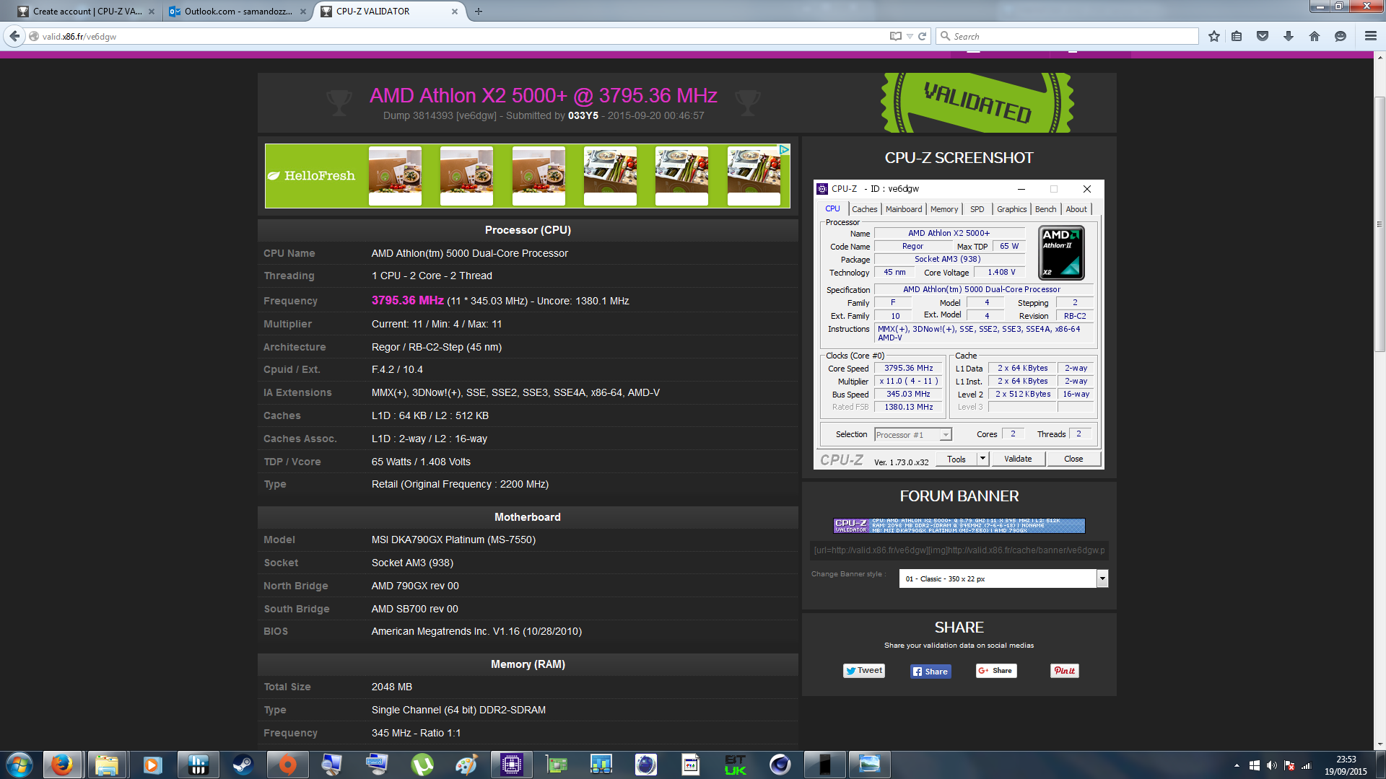Focus the browser Search field
The height and width of the screenshot is (779, 1386).
point(1067,36)
